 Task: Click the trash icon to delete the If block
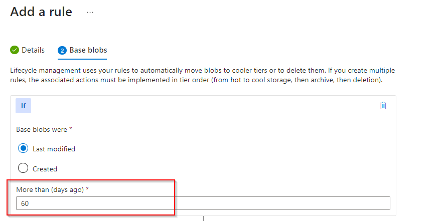[383, 106]
